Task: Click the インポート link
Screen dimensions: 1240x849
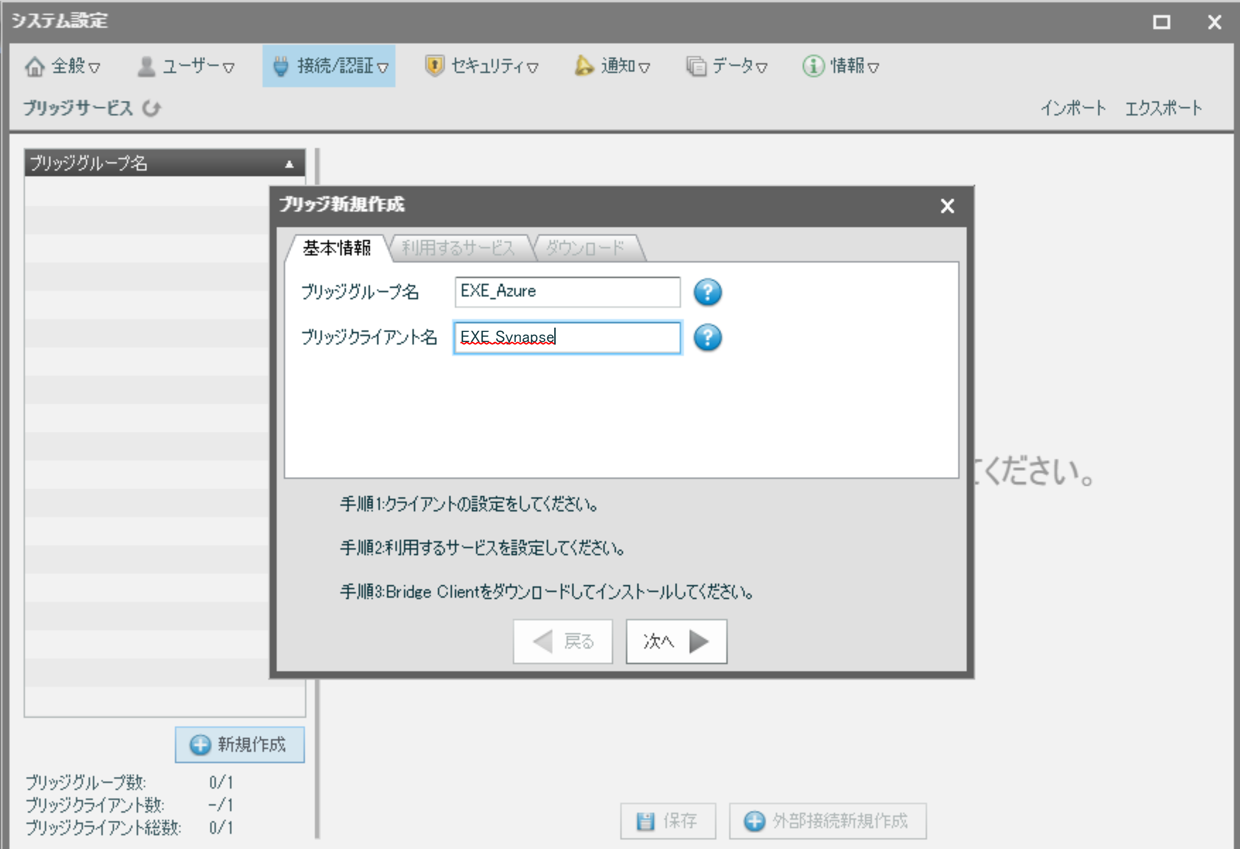Action: click(x=1073, y=108)
